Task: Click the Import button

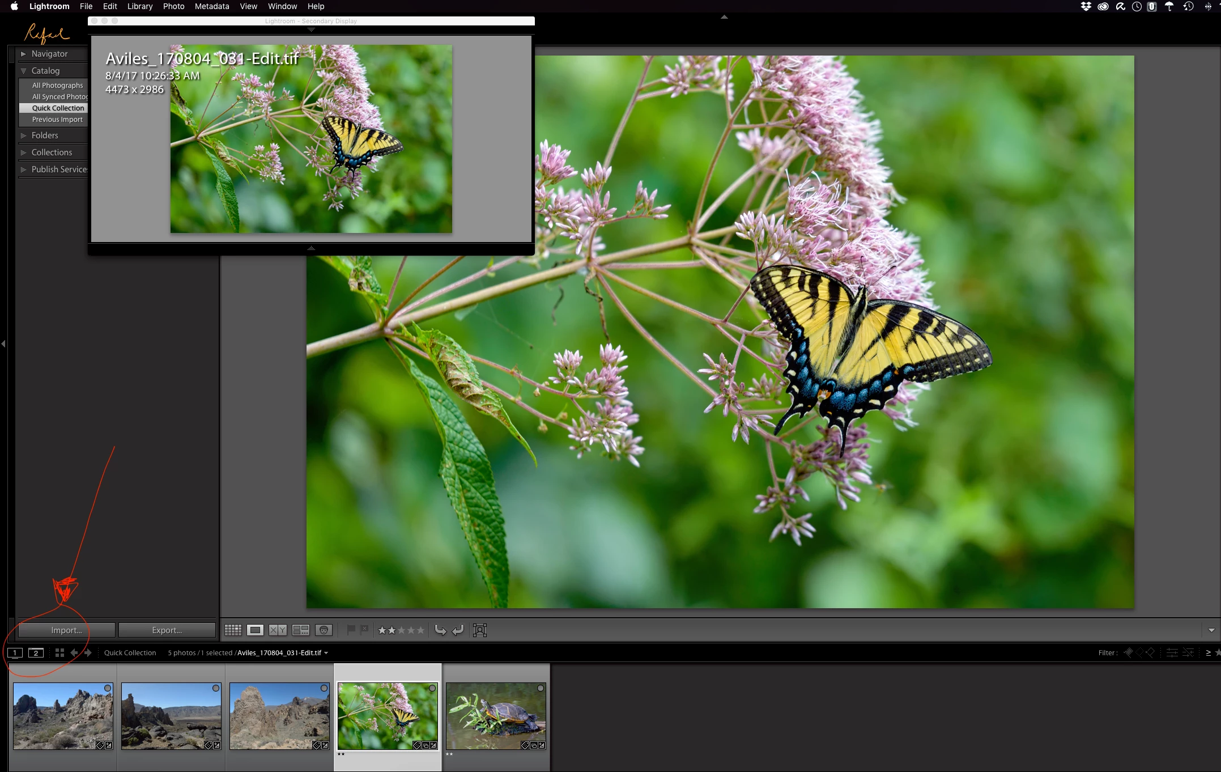Action: click(x=66, y=630)
